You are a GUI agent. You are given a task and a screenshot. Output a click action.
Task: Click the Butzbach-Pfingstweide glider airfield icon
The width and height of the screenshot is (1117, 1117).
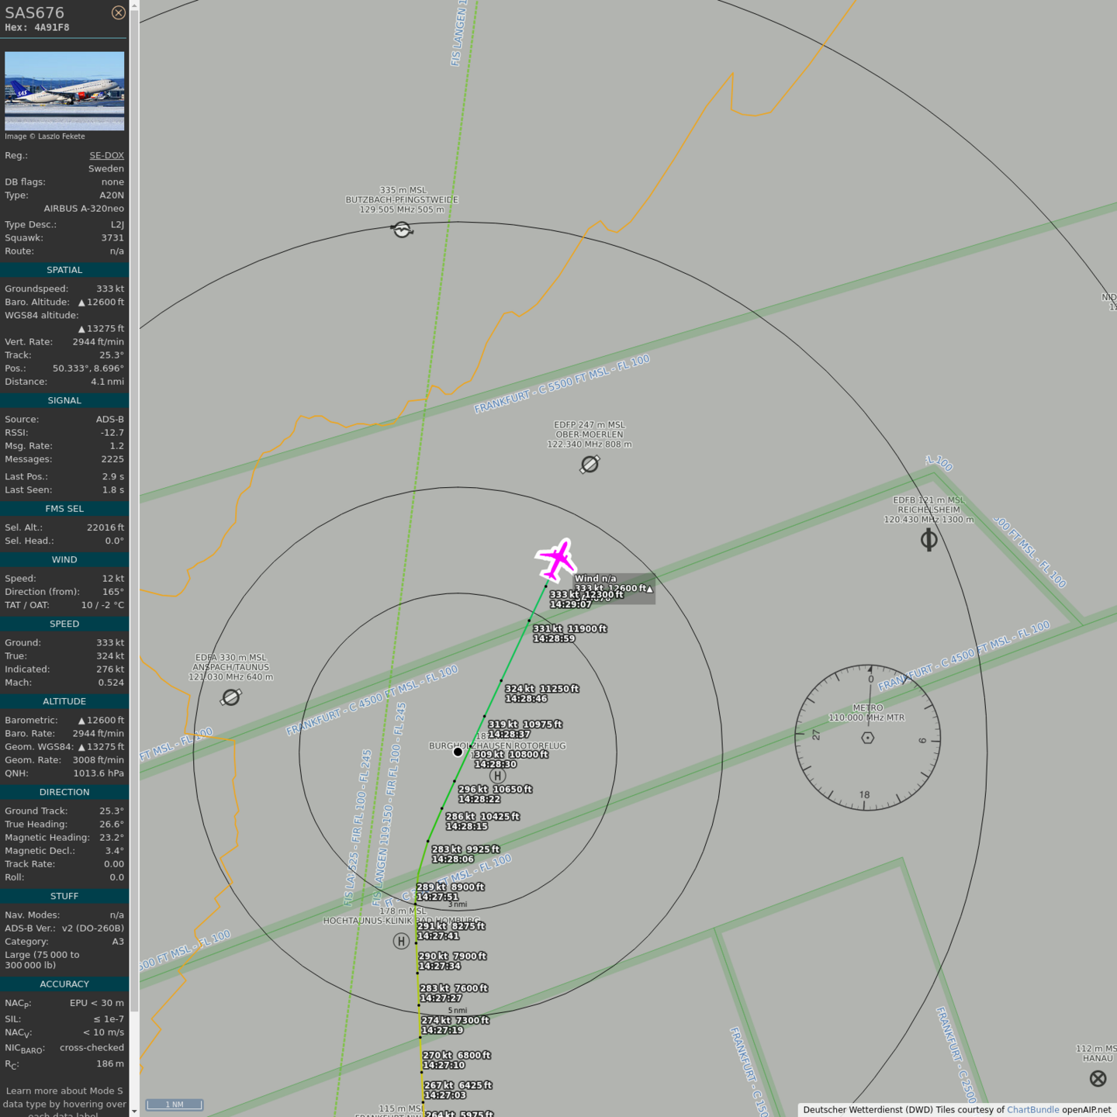pos(402,230)
